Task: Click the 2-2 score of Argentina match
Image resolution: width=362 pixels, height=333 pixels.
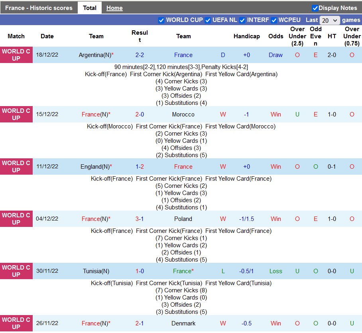Action: click(140, 55)
